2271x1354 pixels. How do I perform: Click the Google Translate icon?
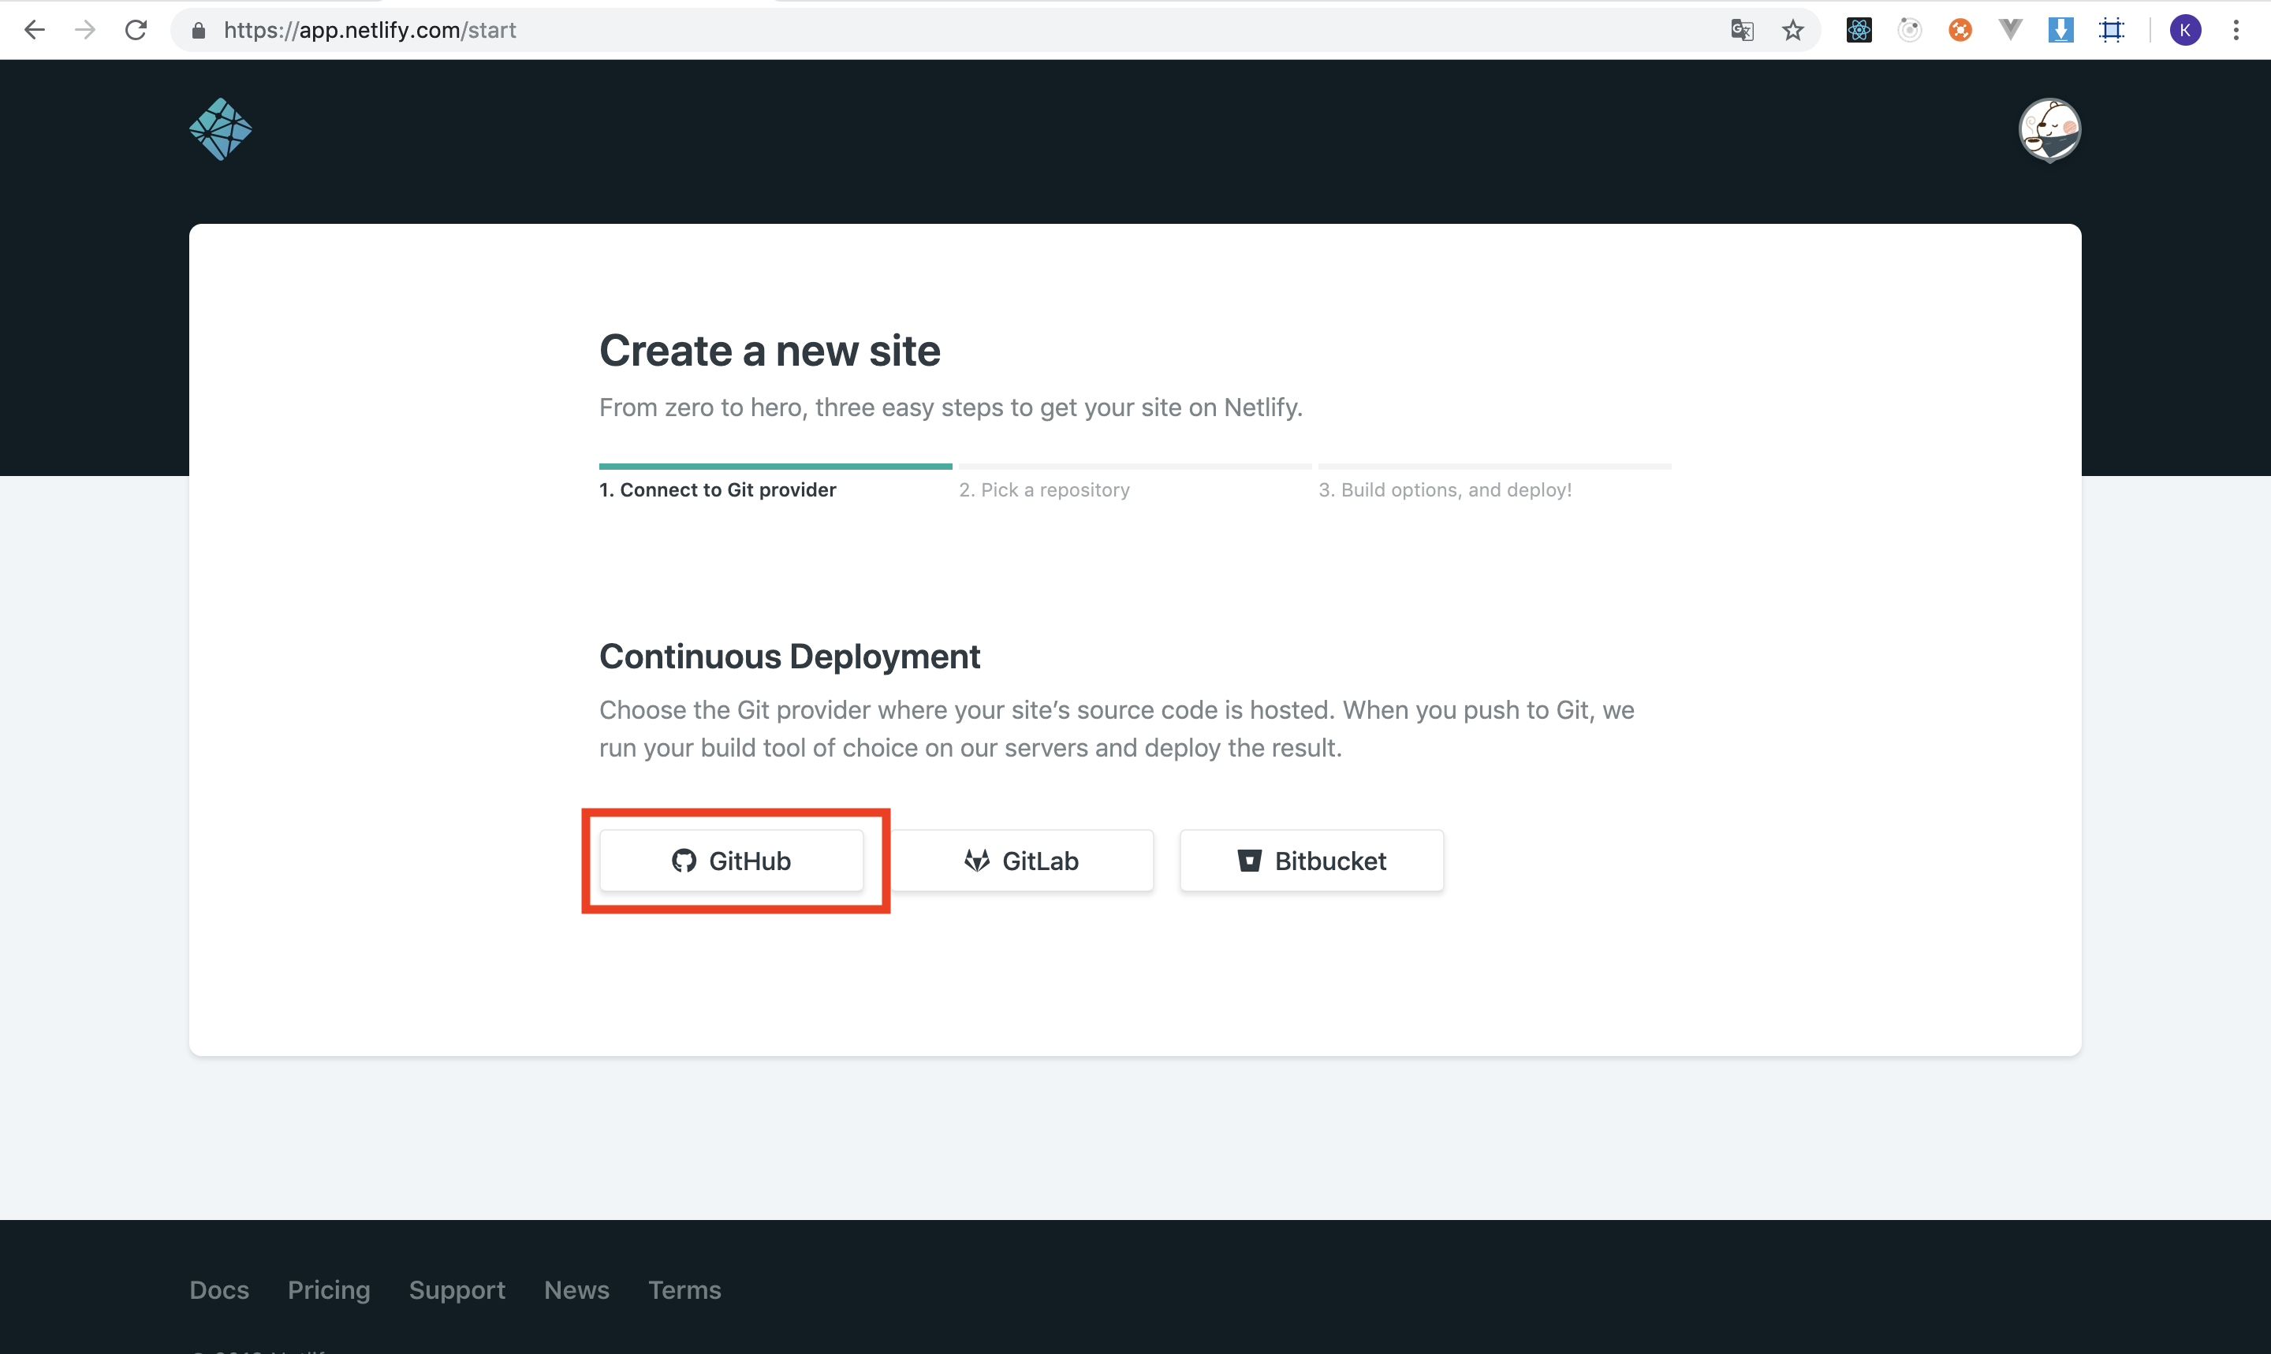[1742, 30]
